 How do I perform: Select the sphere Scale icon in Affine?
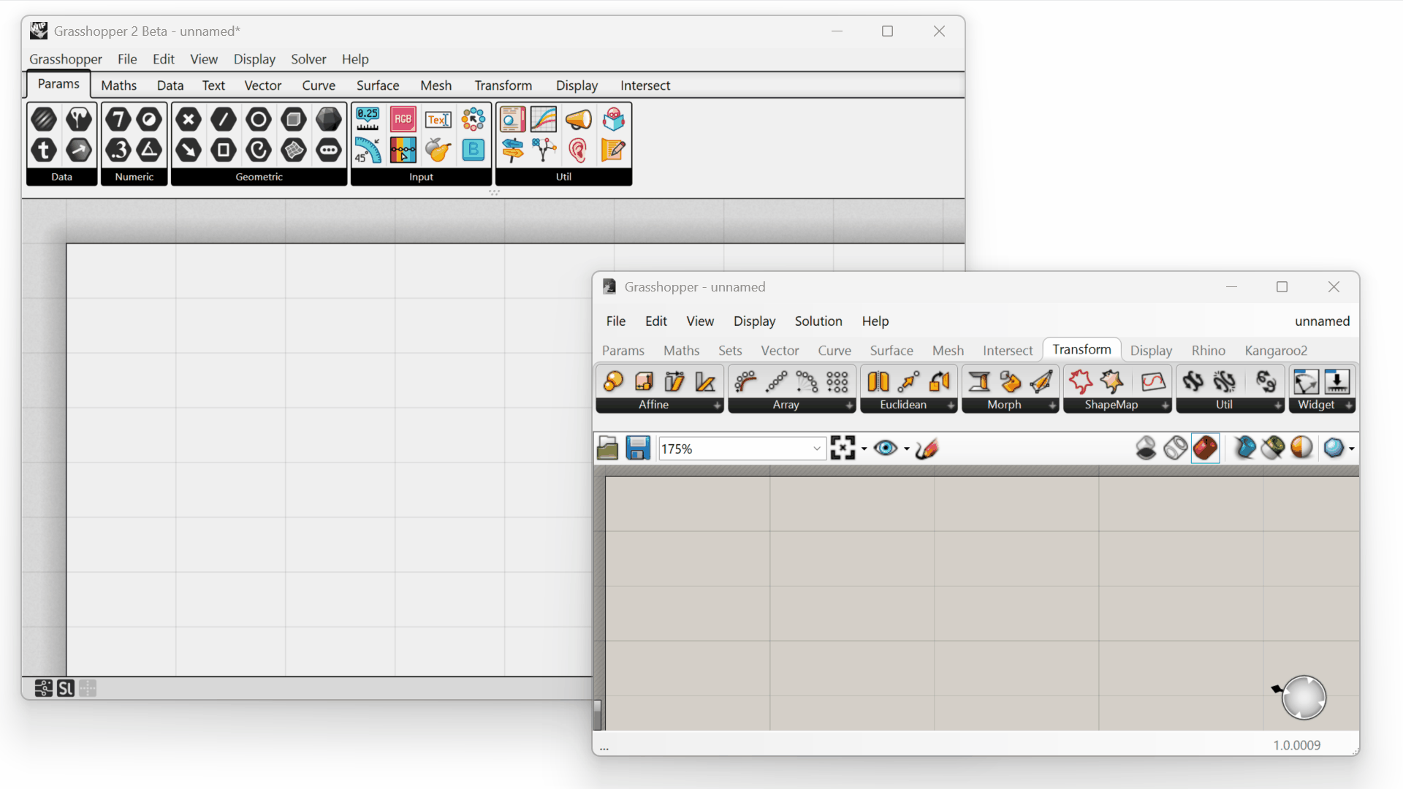click(x=613, y=381)
